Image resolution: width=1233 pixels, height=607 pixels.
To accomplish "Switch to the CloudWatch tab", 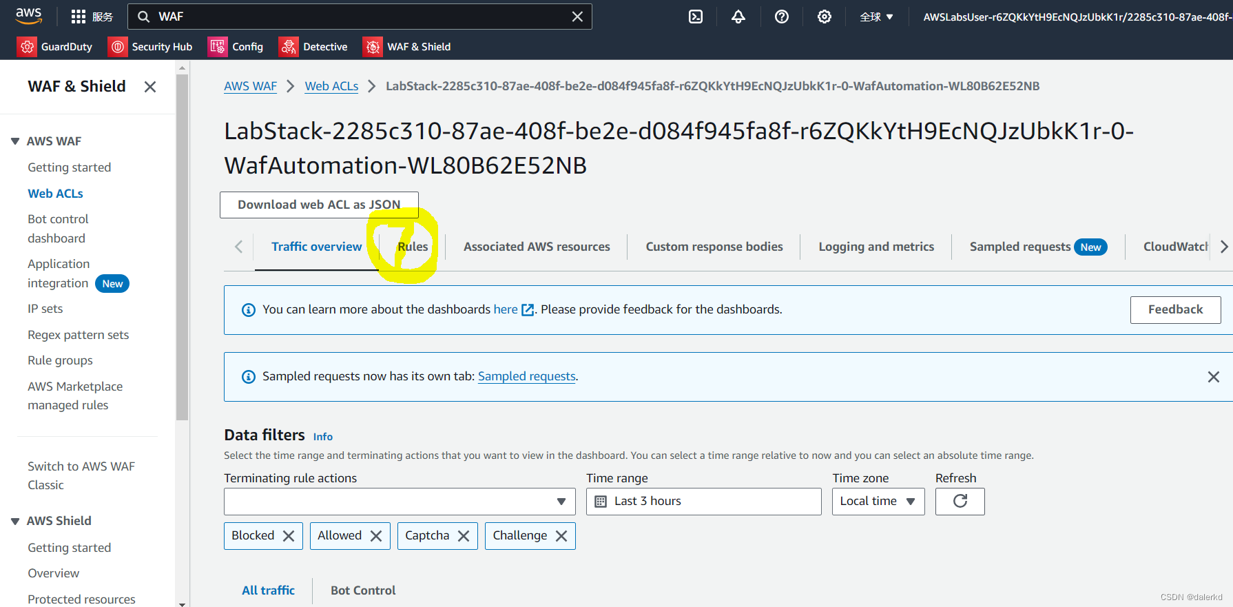I will click(1176, 247).
